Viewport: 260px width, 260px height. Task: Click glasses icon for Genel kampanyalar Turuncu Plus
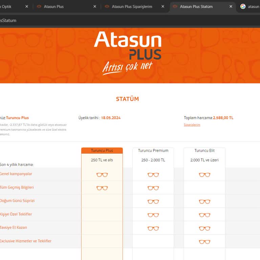point(102,175)
